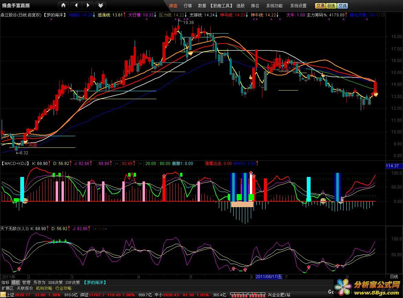Click the 另存为 button
403x298 pixels.
click(x=39, y=282)
